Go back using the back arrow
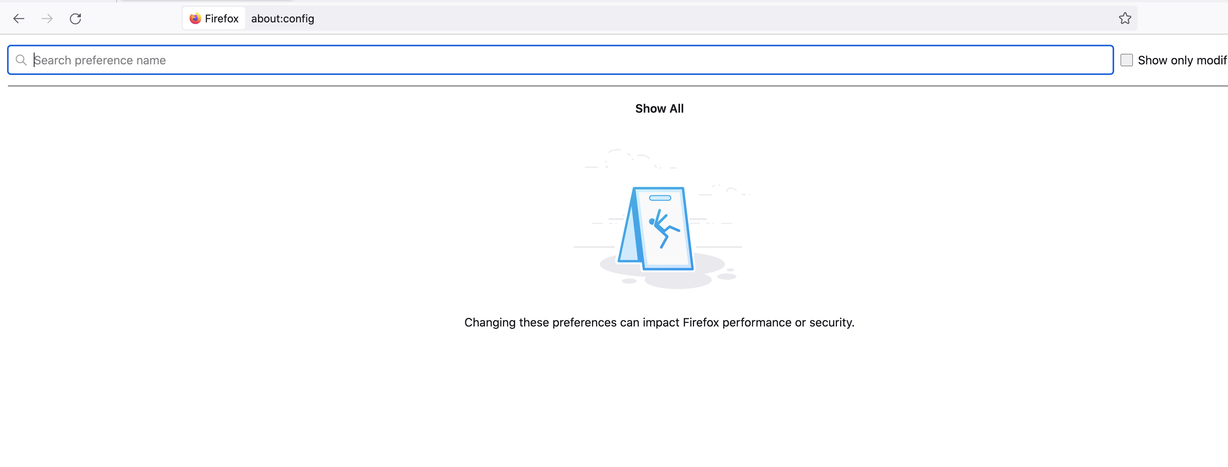Viewport: 1228px width, 467px height. click(x=18, y=18)
